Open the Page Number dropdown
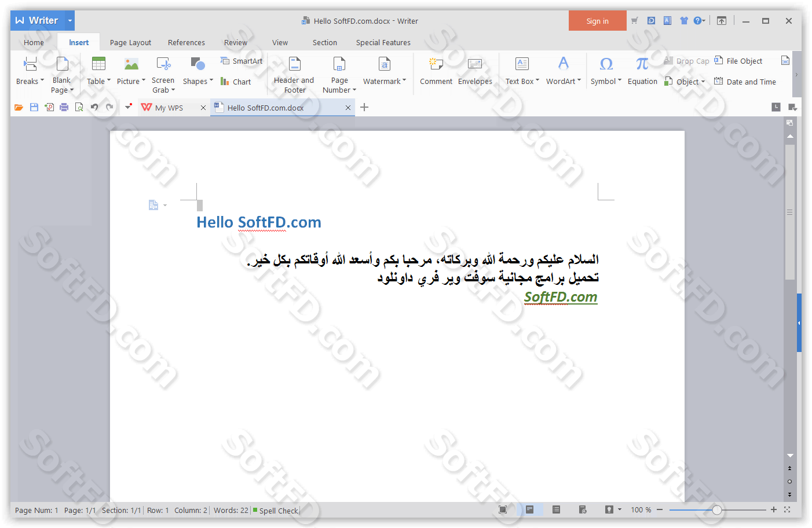Viewport: 812px width, 528px height. pos(339,75)
